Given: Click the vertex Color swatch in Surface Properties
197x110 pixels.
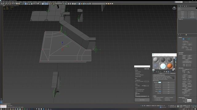Looking at the screenshot, I should pos(189,100).
